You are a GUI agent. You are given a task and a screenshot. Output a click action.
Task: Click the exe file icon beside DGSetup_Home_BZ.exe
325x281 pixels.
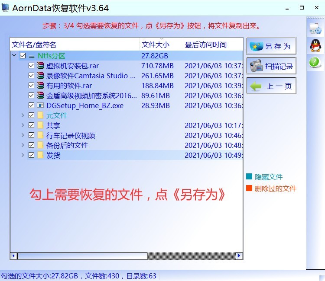click(x=40, y=105)
